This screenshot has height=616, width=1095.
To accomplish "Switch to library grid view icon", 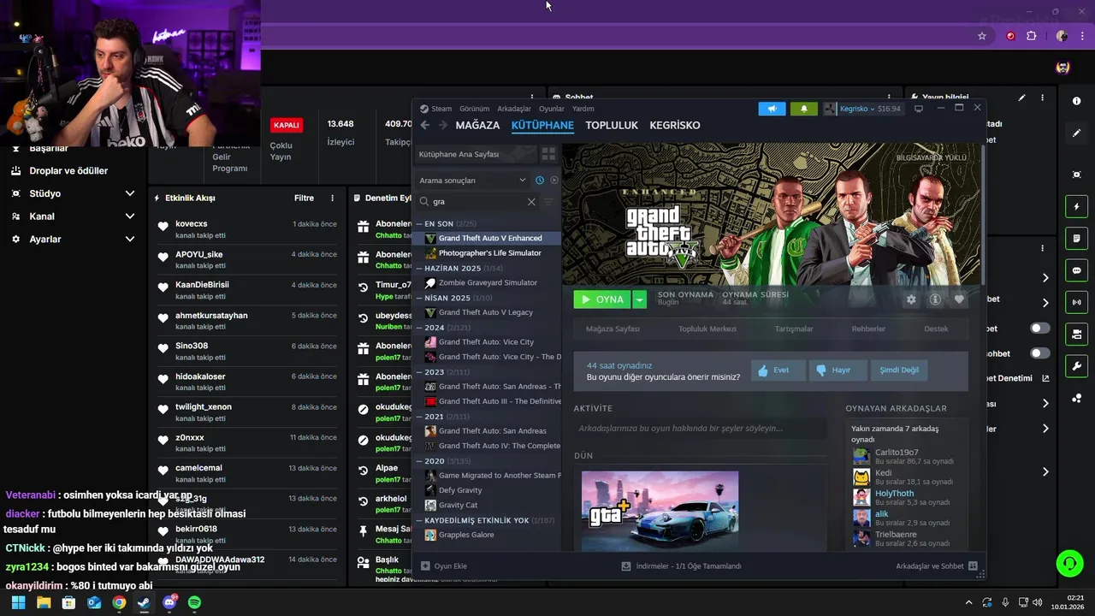I will coord(548,154).
